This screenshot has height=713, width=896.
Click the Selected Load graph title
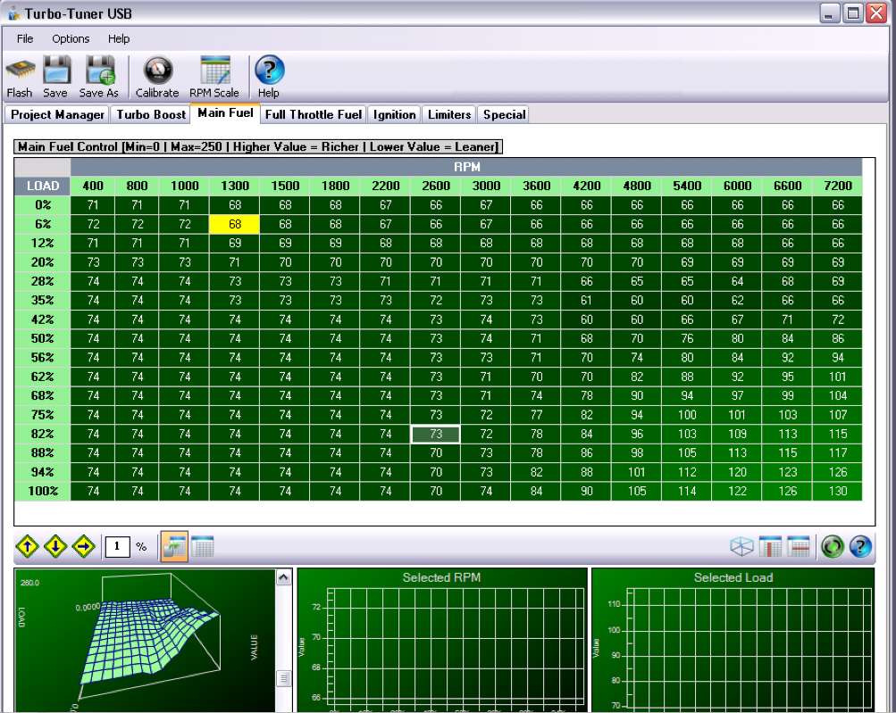733,577
